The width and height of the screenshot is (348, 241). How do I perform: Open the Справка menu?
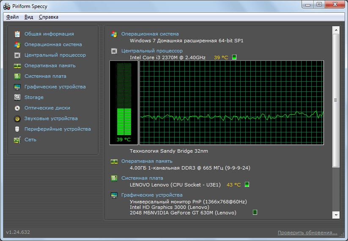49,17
